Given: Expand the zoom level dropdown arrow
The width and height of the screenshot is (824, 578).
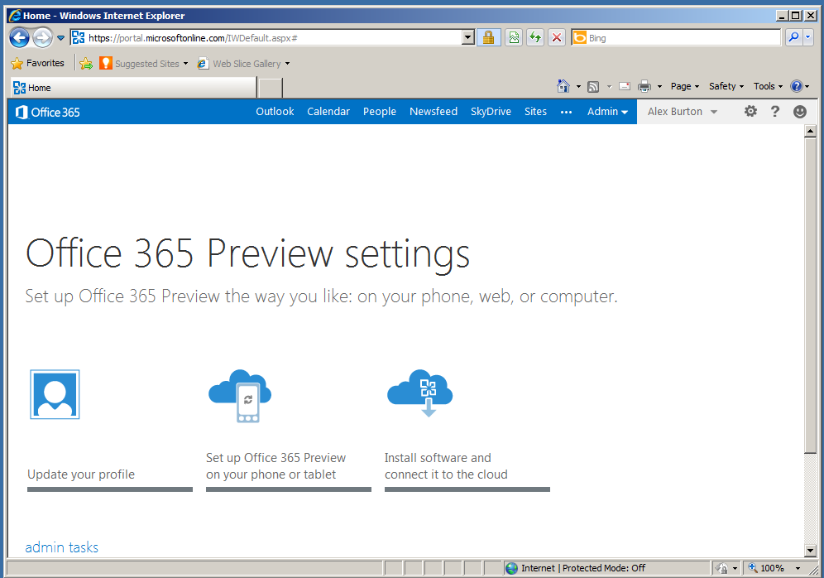Looking at the screenshot, I should coord(798,569).
